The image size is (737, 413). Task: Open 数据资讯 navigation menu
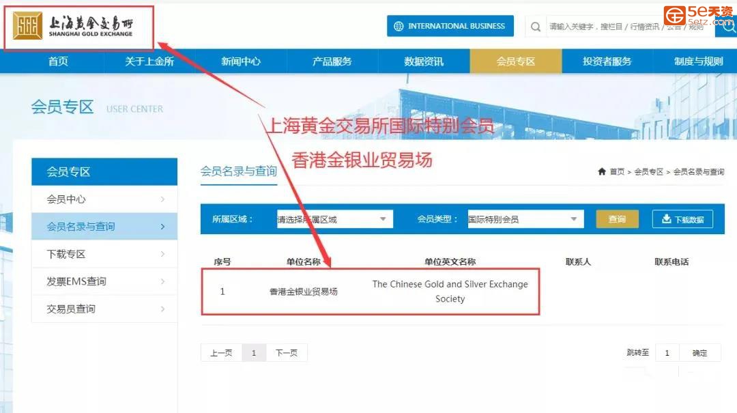424,61
